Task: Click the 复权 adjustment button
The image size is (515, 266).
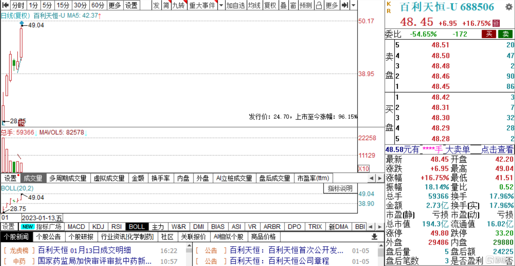Action: (x=270, y=5)
